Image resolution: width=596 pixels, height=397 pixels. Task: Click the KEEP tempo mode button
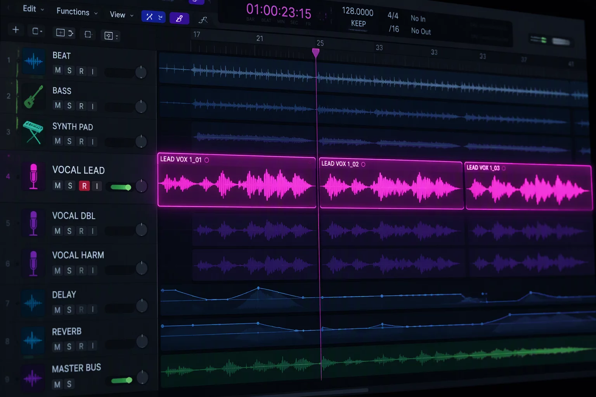click(359, 24)
